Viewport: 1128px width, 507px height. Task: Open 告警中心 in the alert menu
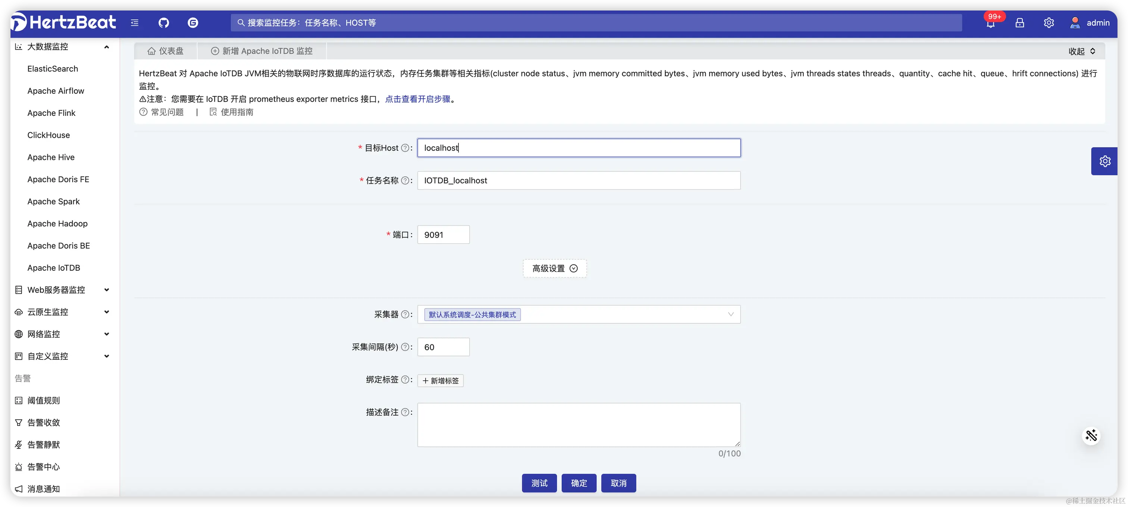click(x=43, y=466)
